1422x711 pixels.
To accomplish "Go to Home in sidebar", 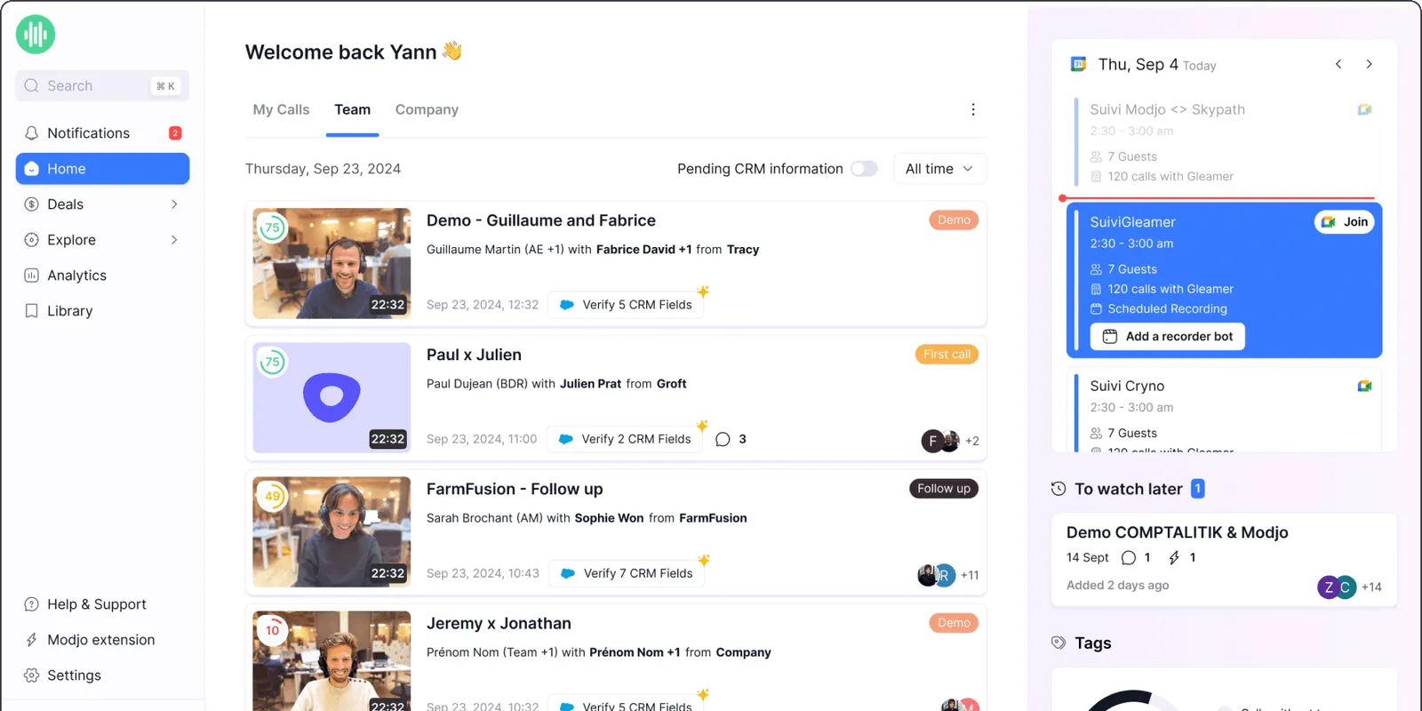I will coord(102,169).
